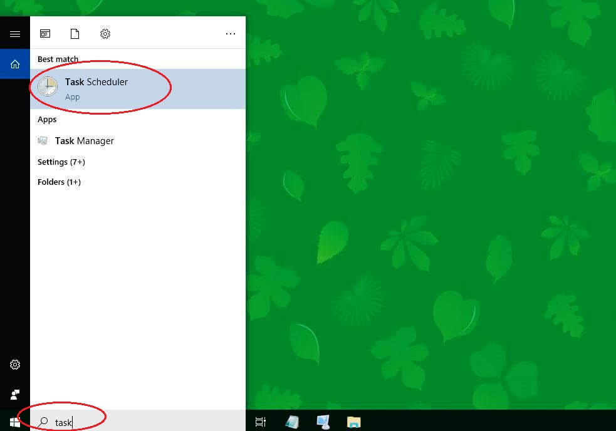
Task: Open the Windows Start button
Action: coord(15,422)
